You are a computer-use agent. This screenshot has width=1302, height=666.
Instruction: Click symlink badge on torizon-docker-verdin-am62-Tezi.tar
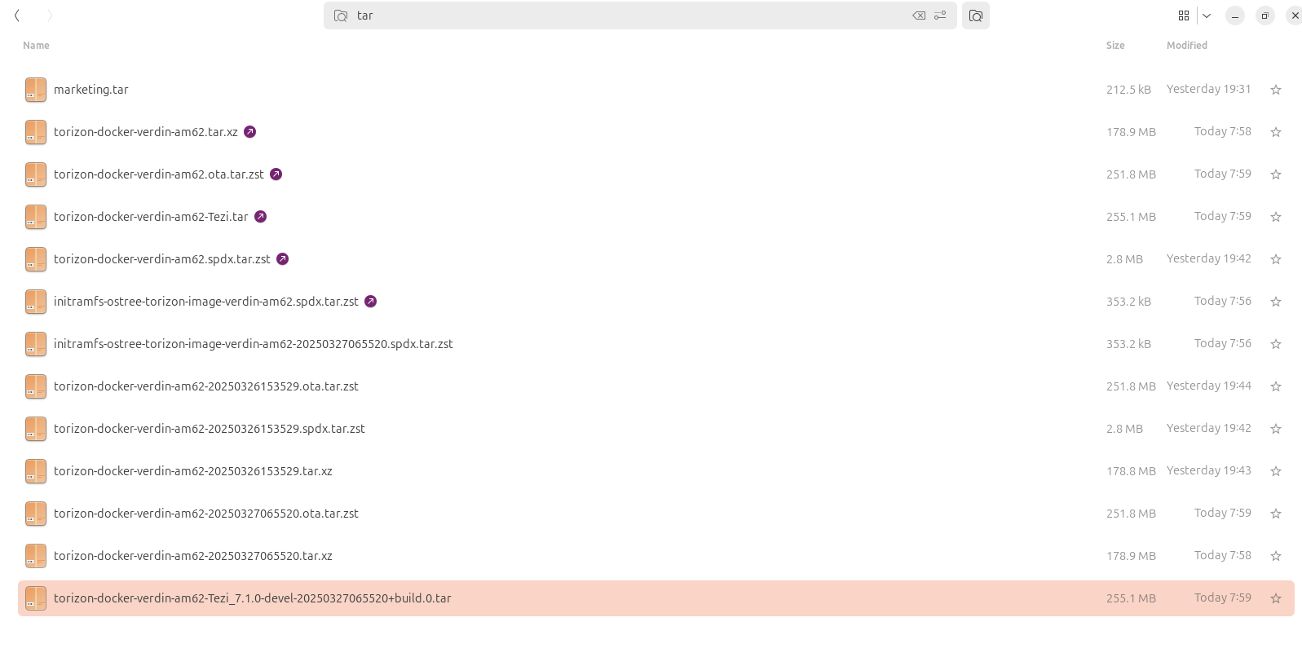(x=261, y=216)
